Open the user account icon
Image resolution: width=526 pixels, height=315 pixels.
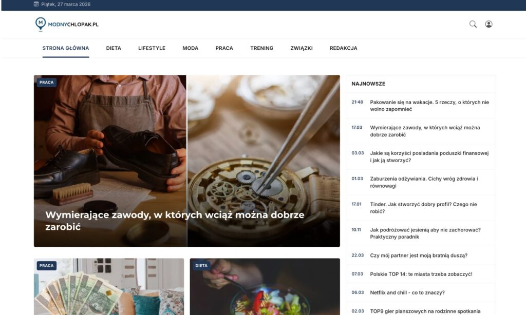tap(489, 24)
